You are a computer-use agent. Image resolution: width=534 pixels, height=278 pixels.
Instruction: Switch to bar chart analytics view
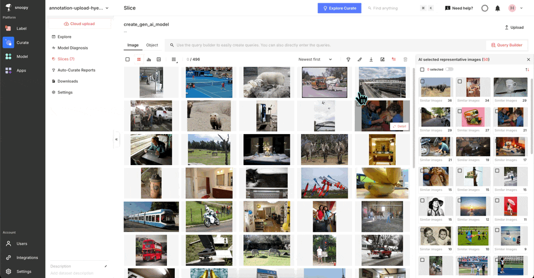point(149,59)
